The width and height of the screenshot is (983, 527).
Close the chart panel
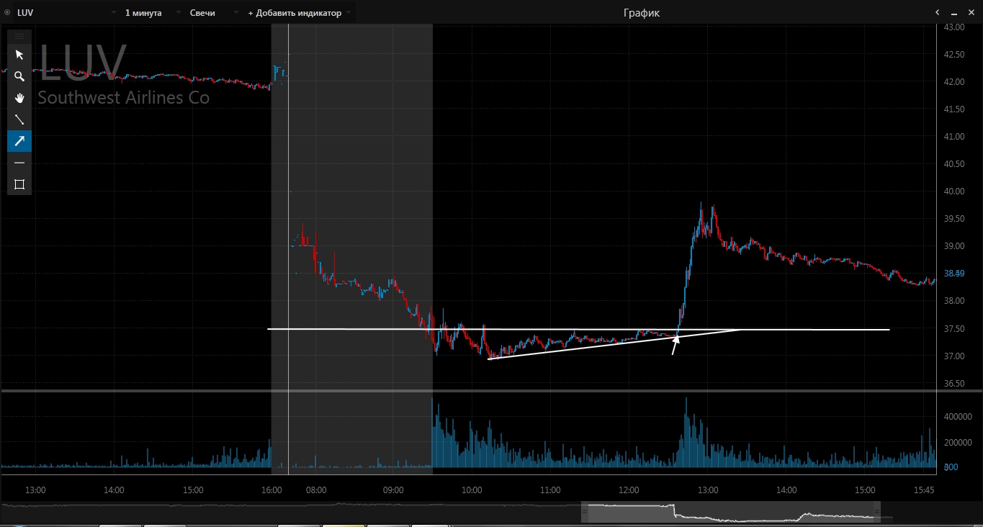[971, 13]
